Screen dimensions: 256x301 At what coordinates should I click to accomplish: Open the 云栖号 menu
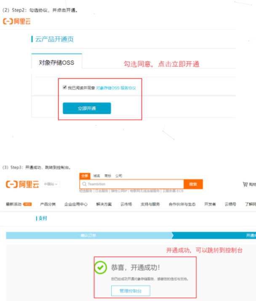230,204
